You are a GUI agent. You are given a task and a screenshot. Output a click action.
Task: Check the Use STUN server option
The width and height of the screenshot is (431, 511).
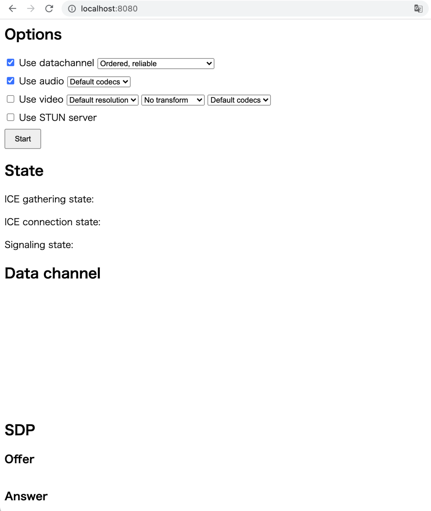[x=11, y=117]
